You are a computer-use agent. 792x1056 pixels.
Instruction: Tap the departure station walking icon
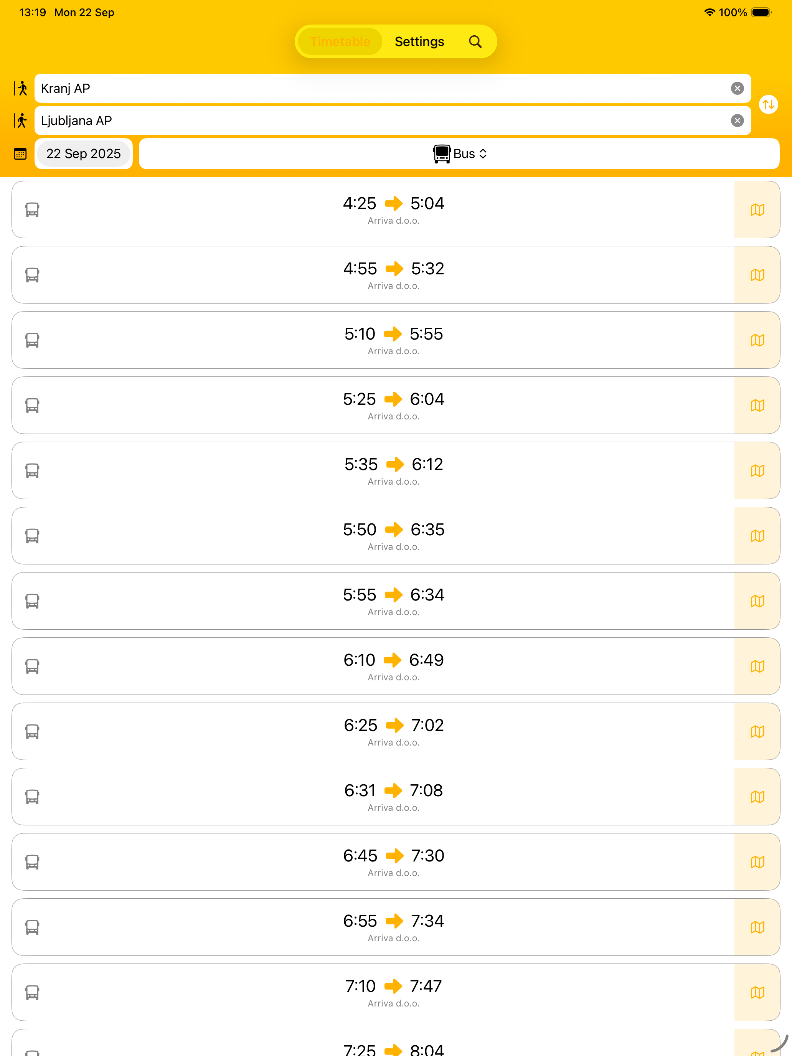[x=20, y=88]
